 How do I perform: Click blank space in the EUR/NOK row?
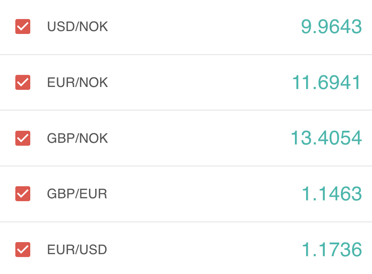click(x=198, y=83)
